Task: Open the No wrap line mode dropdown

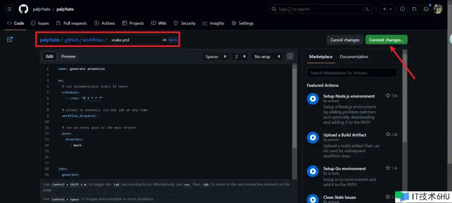Action: point(267,56)
